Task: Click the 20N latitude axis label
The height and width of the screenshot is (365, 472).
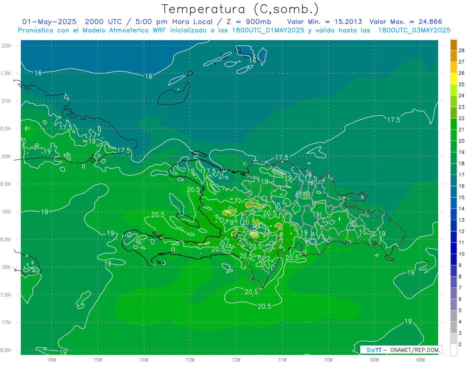Action: (6, 156)
